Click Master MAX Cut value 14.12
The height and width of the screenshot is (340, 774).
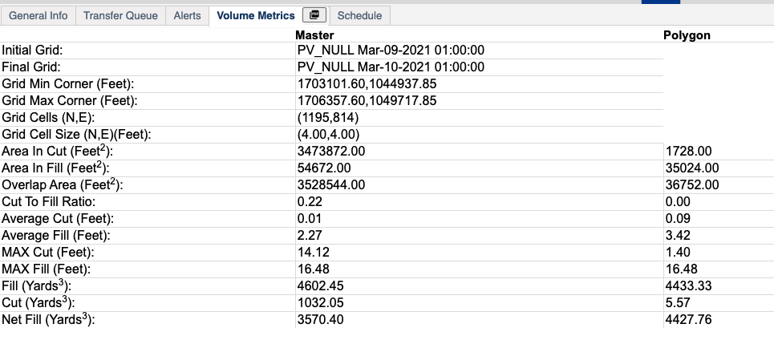pos(313,253)
